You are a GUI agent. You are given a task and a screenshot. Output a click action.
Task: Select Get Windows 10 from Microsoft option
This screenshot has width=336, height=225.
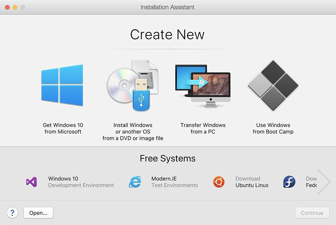click(63, 128)
